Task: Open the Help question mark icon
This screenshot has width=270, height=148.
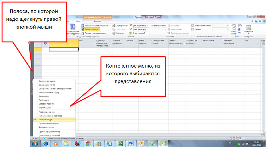Action: [256, 21]
